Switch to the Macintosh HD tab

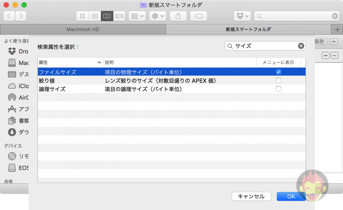click(83, 29)
